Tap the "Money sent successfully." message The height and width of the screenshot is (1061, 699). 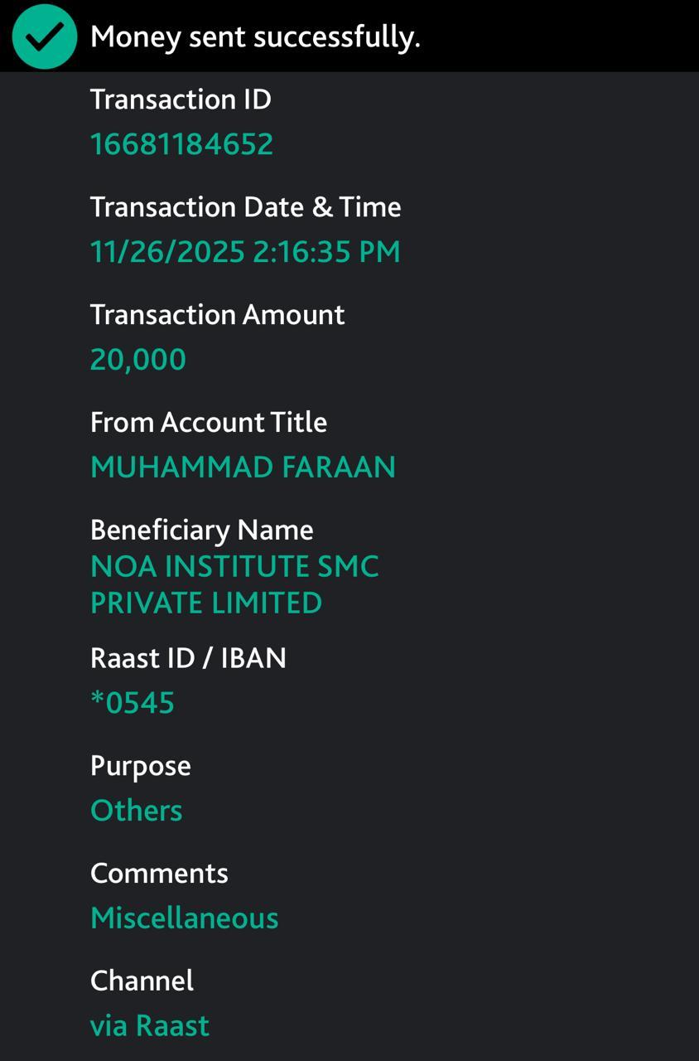pos(255,36)
